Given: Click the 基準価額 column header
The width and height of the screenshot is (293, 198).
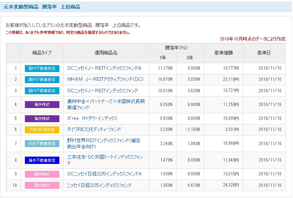Looking at the screenshot, I should tap(223, 53).
